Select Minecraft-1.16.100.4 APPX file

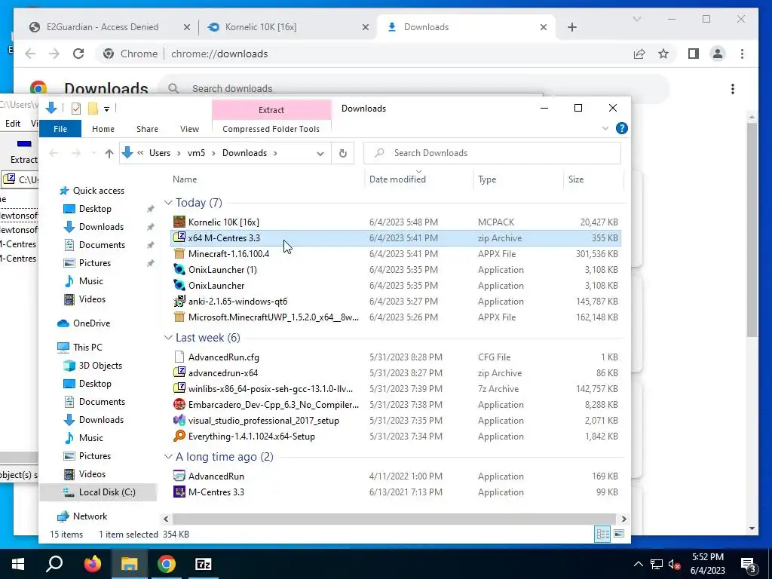(x=228, y=253)
